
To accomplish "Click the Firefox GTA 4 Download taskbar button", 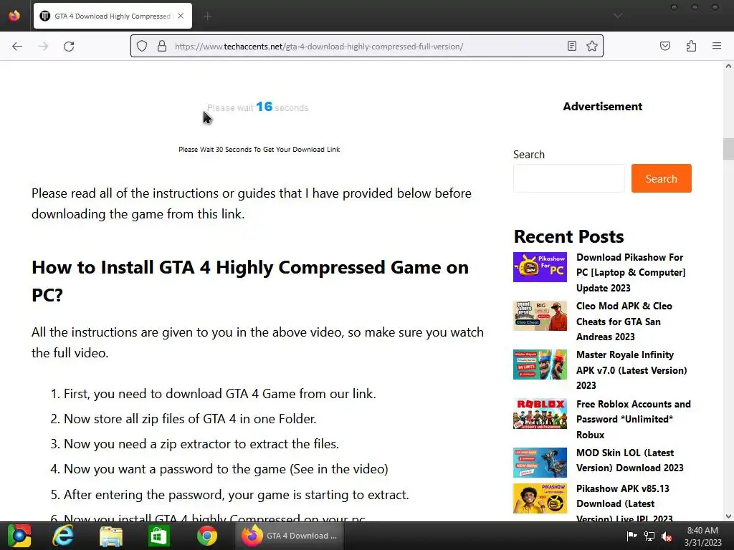I will pos(289,536).
